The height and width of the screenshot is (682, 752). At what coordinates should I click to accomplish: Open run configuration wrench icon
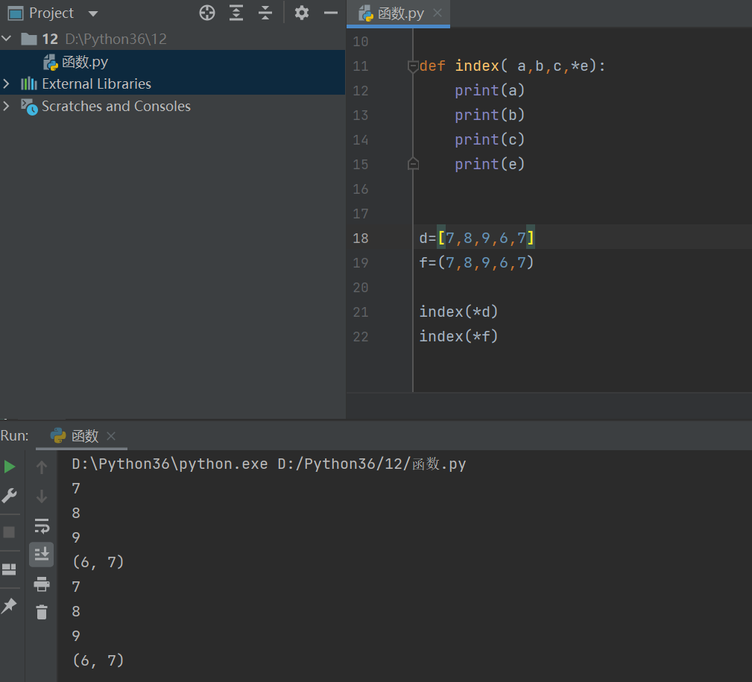pos(9,496)
